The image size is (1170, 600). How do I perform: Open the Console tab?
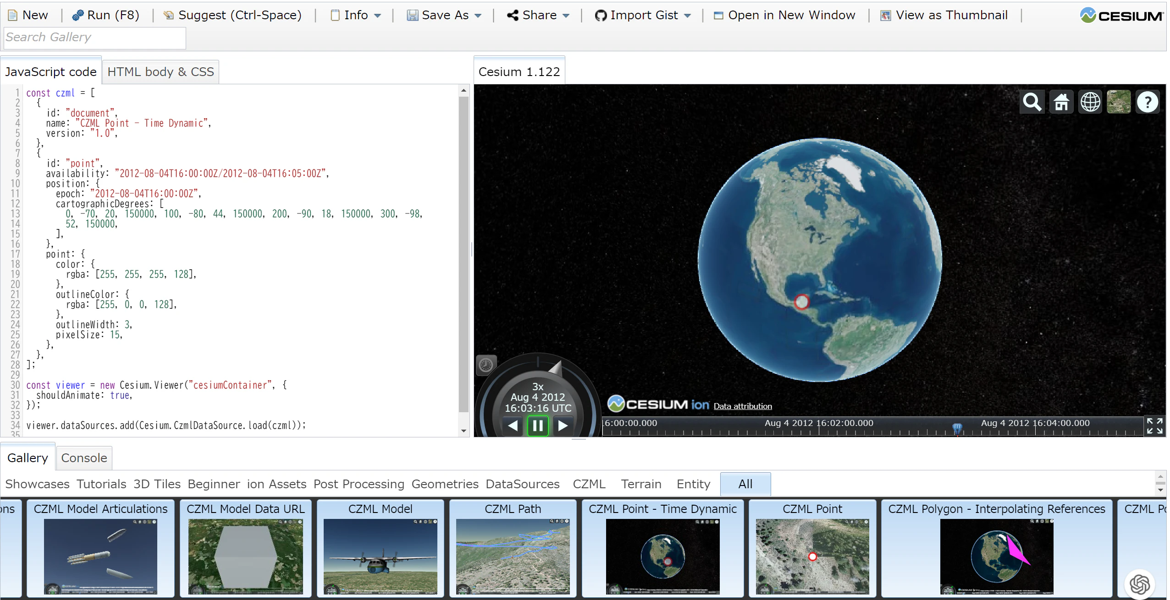click(x=84, y=458)
